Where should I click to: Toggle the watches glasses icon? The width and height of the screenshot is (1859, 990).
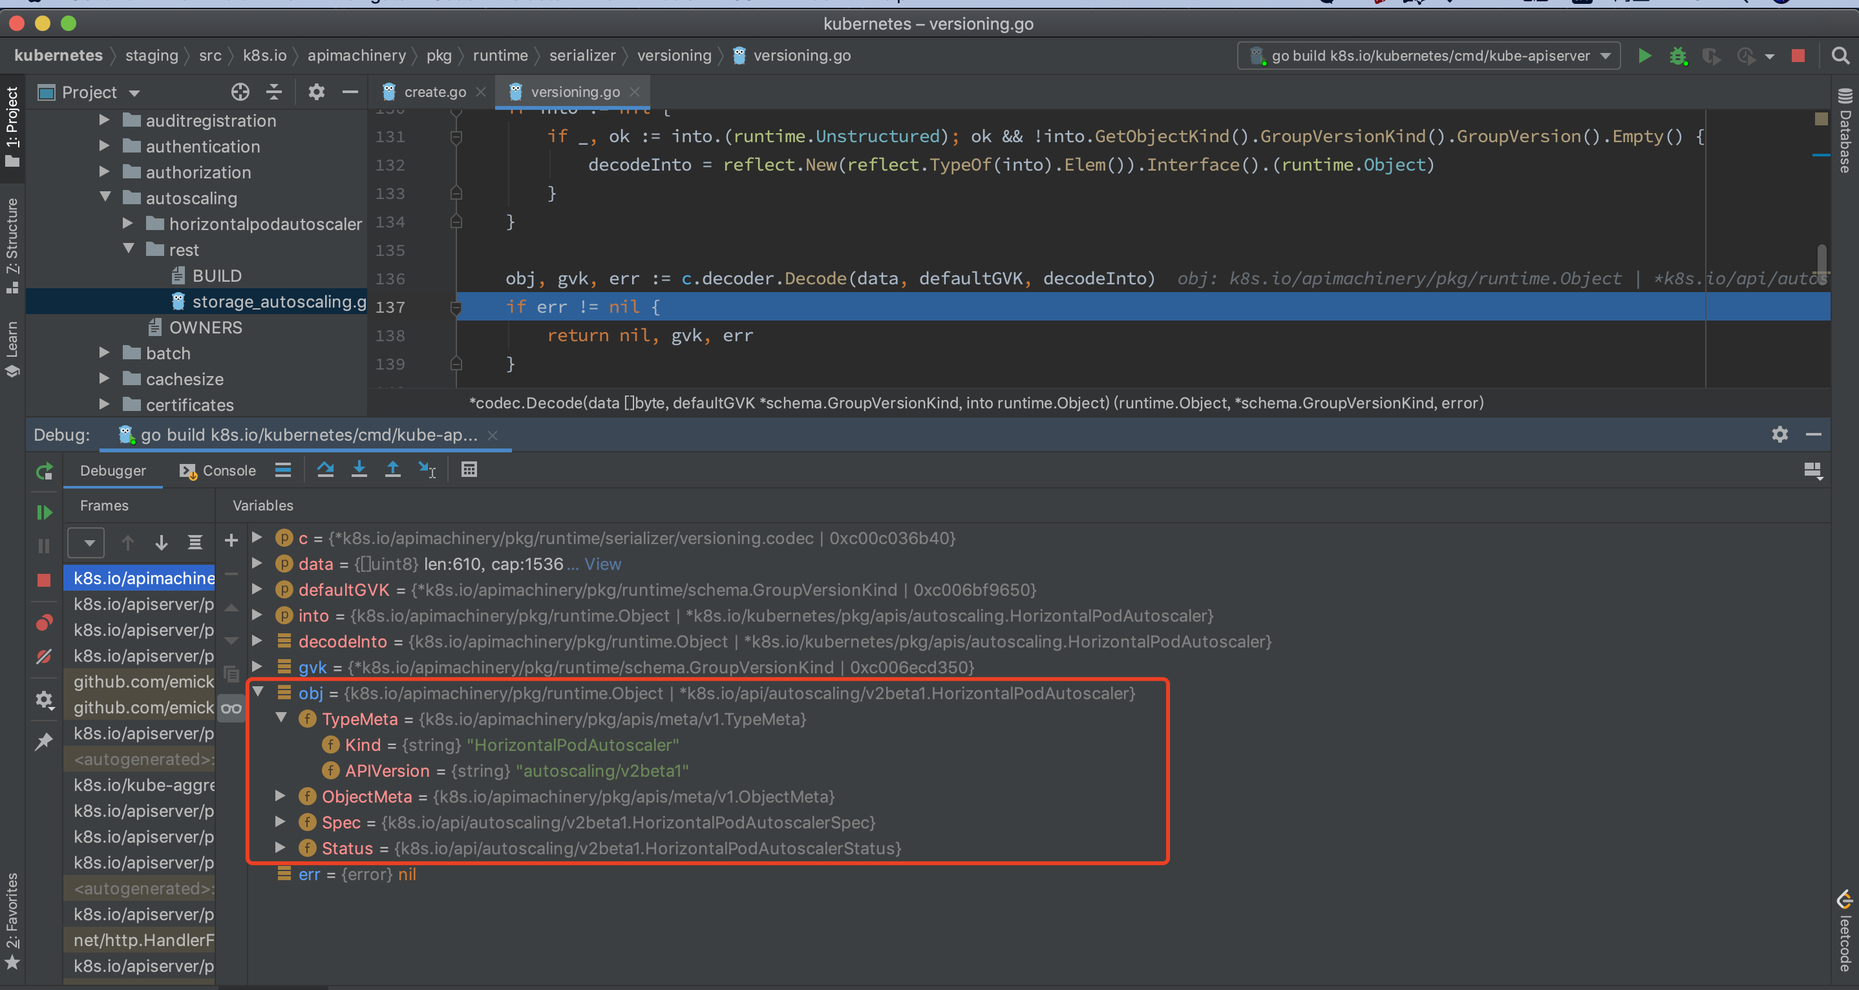231,709
